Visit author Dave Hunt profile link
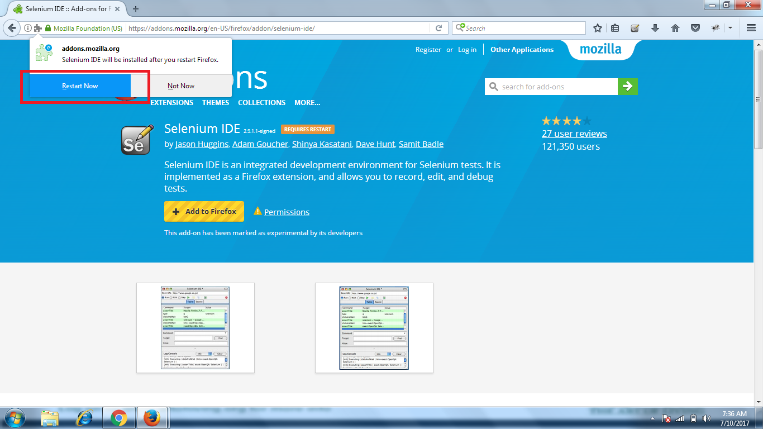The height and width of the screenshot is (429, 763). click(376, 144)
